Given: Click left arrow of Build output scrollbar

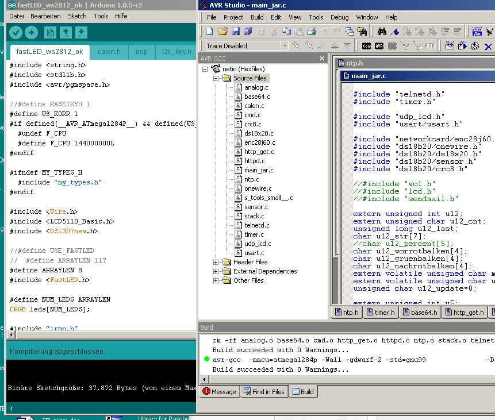Looking at the screenshot, I should point(204,380).
